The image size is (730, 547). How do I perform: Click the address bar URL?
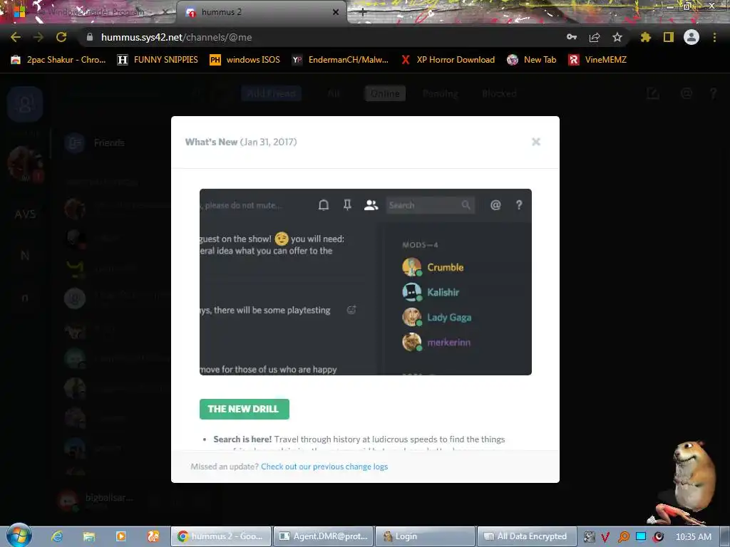pyautogui.click(x=177, y=37)
